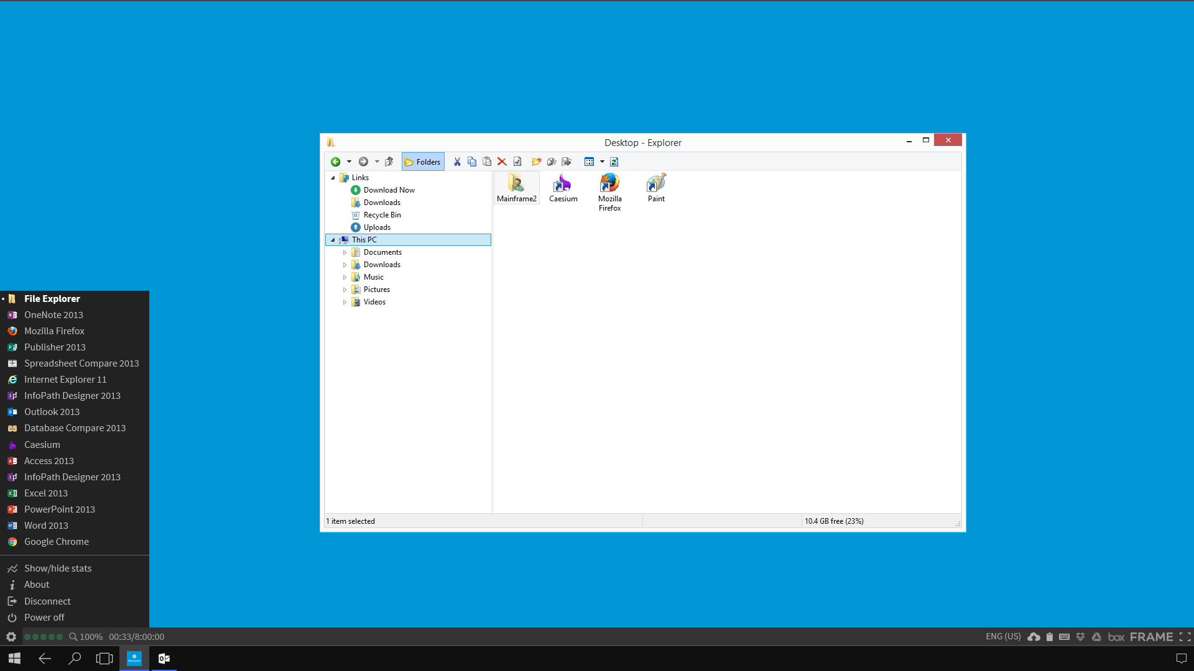Image resolution: width=1194 pixels, height=671 pixels.
Task: Click the Copy To folder icon
Action: pyautogui.click(x=551, y=162)
